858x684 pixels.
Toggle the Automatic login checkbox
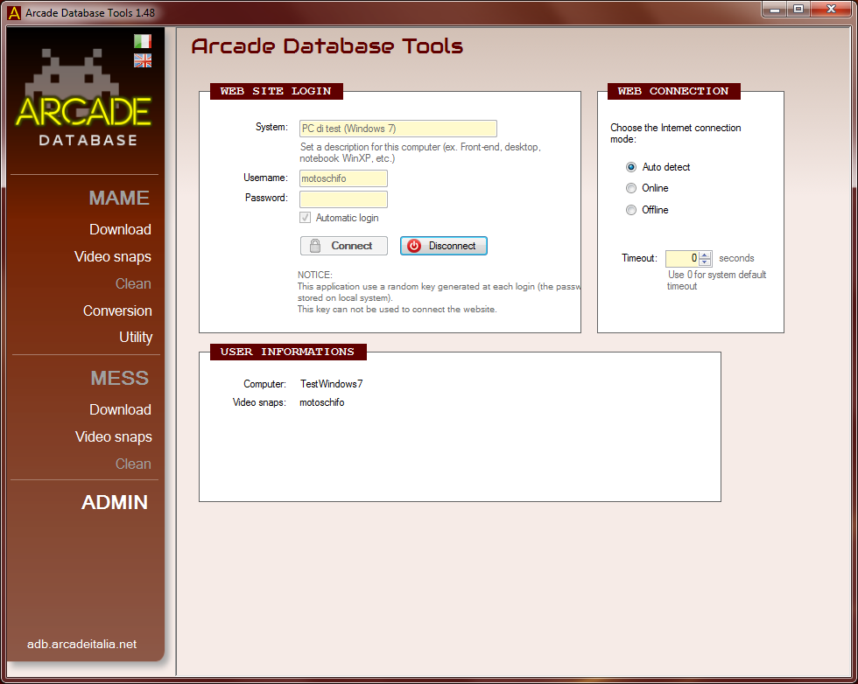[x=306, y=218]
